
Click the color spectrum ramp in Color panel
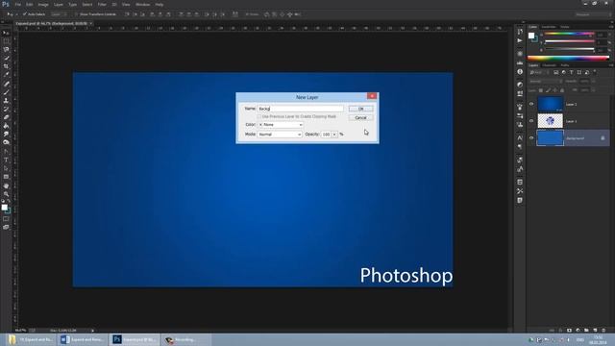pos(568,58)
